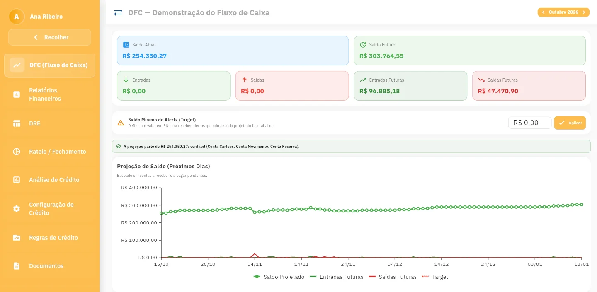Click the Ana Ribeiro user name

46,17
